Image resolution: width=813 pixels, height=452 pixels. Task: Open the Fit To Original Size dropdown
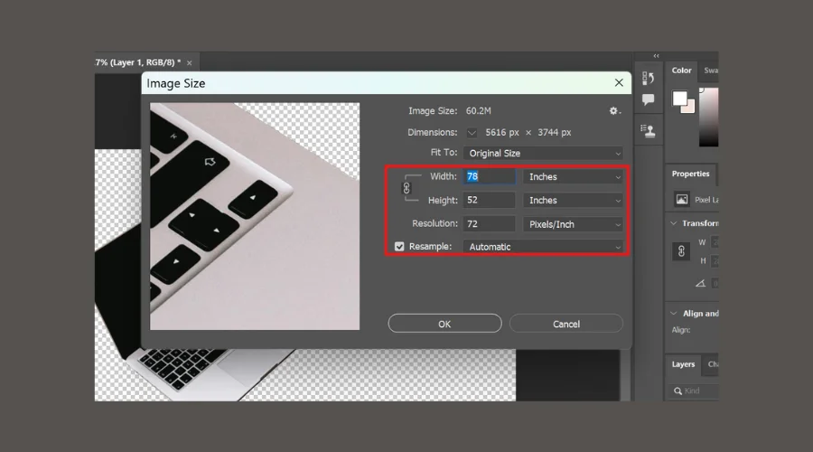point(543,153)
